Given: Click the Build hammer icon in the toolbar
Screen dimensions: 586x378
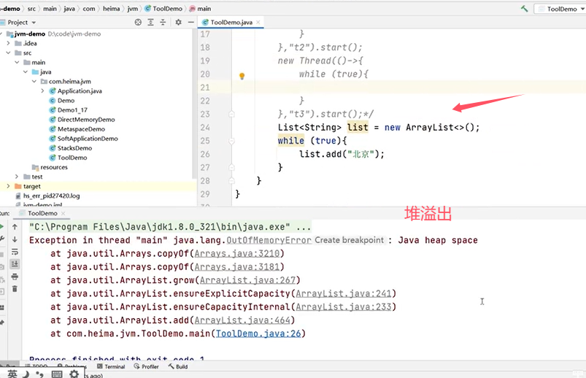Looking at the screenshot, I should pos(525,9).
